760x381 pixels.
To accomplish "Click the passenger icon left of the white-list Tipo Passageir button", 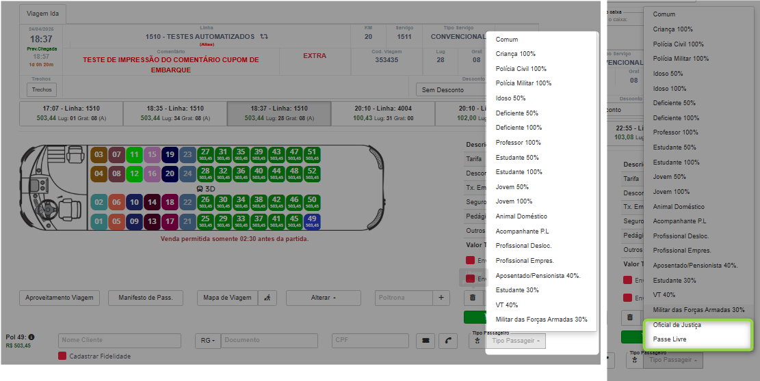I will click(x=477, y=341).
